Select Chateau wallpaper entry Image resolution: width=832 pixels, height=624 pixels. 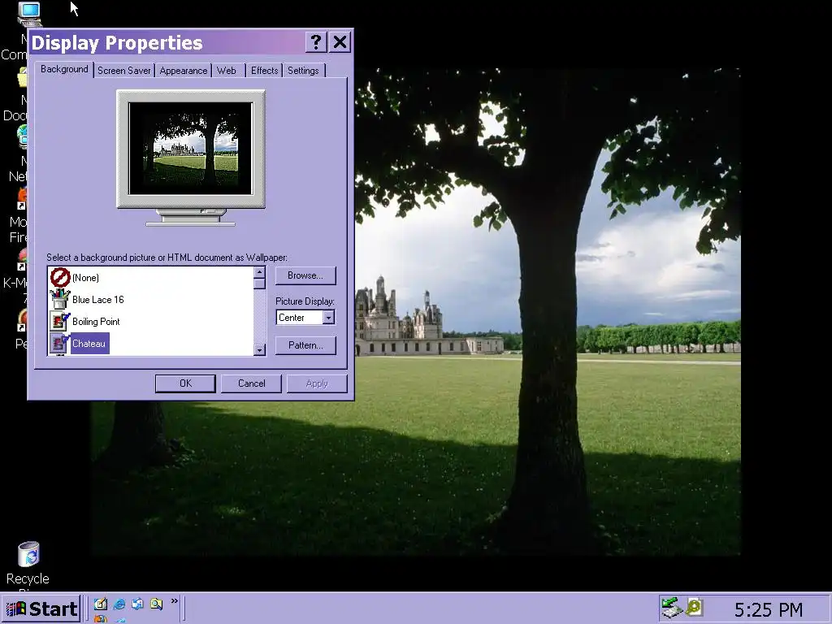point(89,344)
